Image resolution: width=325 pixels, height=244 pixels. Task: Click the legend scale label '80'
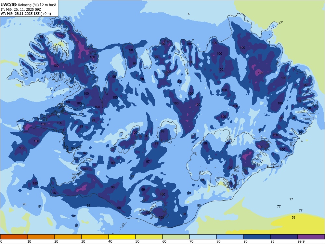(218, 241)
